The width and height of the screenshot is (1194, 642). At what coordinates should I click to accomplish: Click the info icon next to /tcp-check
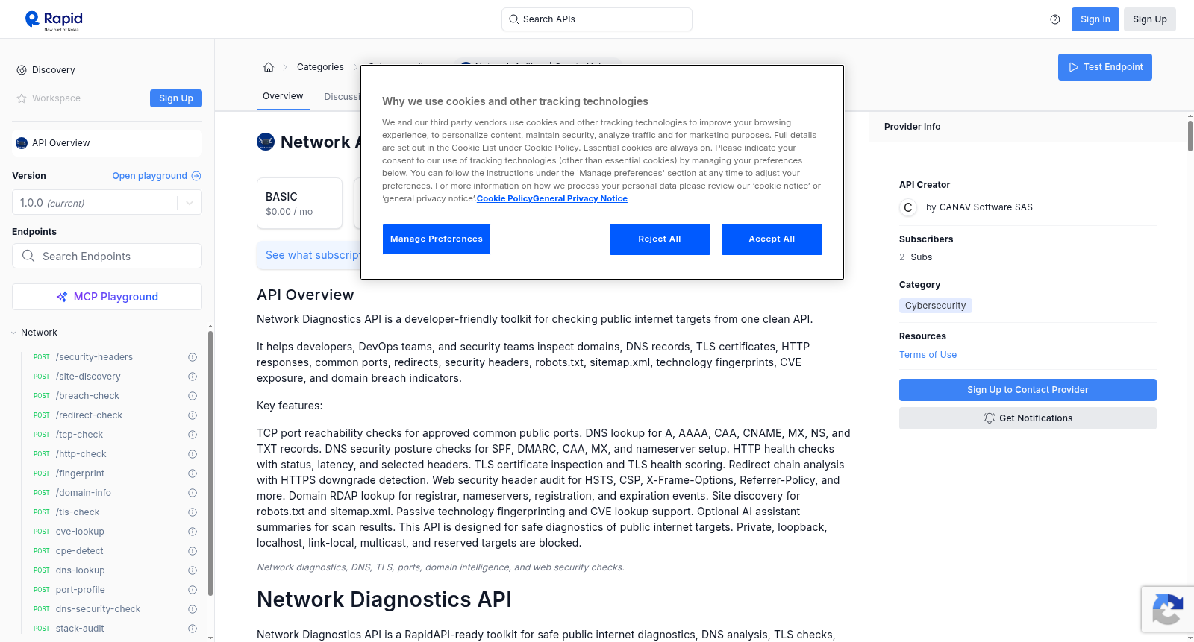click(193, 435)
